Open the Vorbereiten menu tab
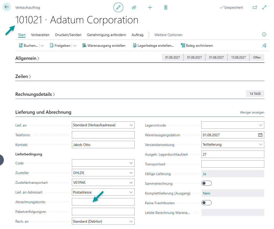This screenshot has height=229, width=274. (x=40, y=35)
